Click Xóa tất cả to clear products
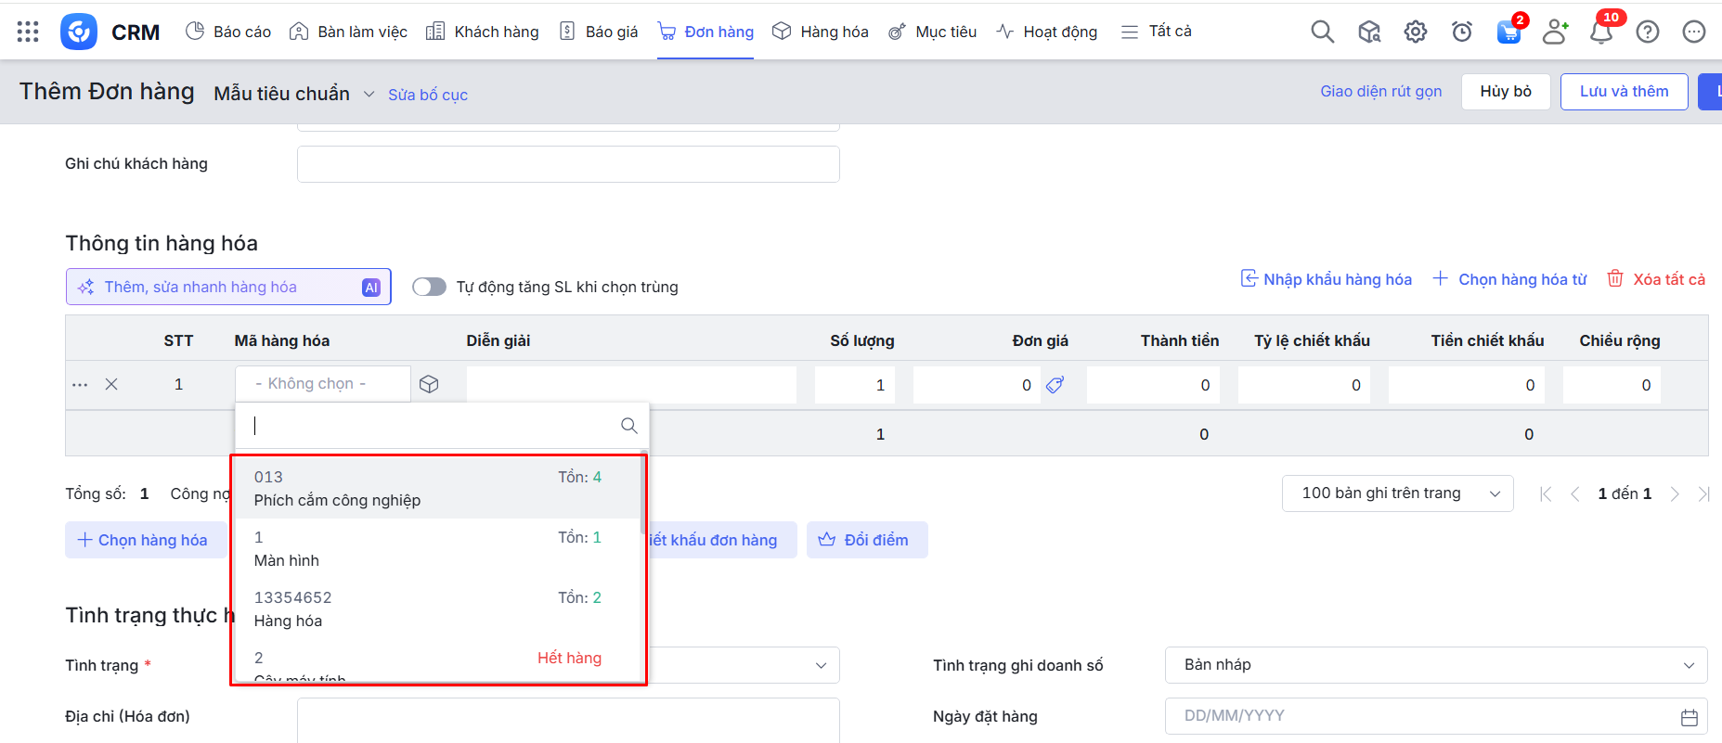This screenshot has width=1722, height=743. click(x=1657, y=279)
